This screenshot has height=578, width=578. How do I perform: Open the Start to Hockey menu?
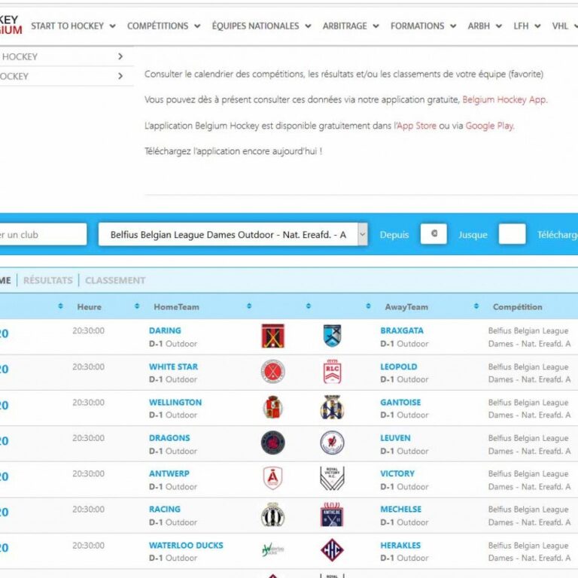73,26
